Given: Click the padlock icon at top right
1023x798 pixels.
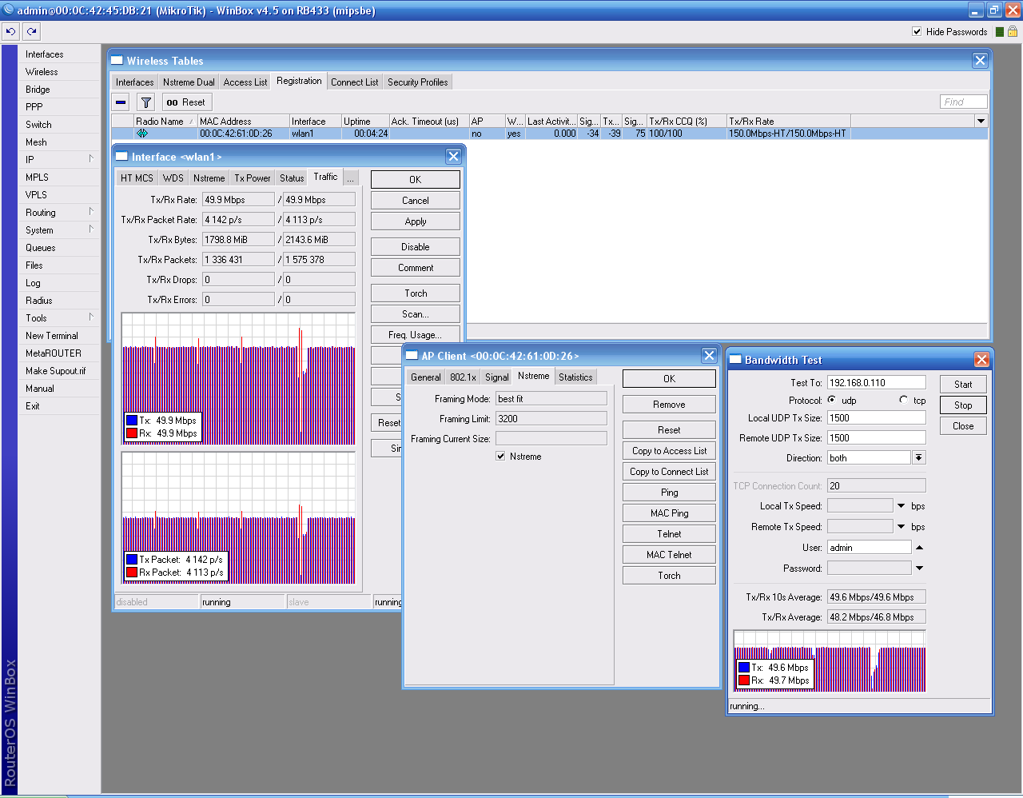Looking at the screenshot, I should (1013, 32).
